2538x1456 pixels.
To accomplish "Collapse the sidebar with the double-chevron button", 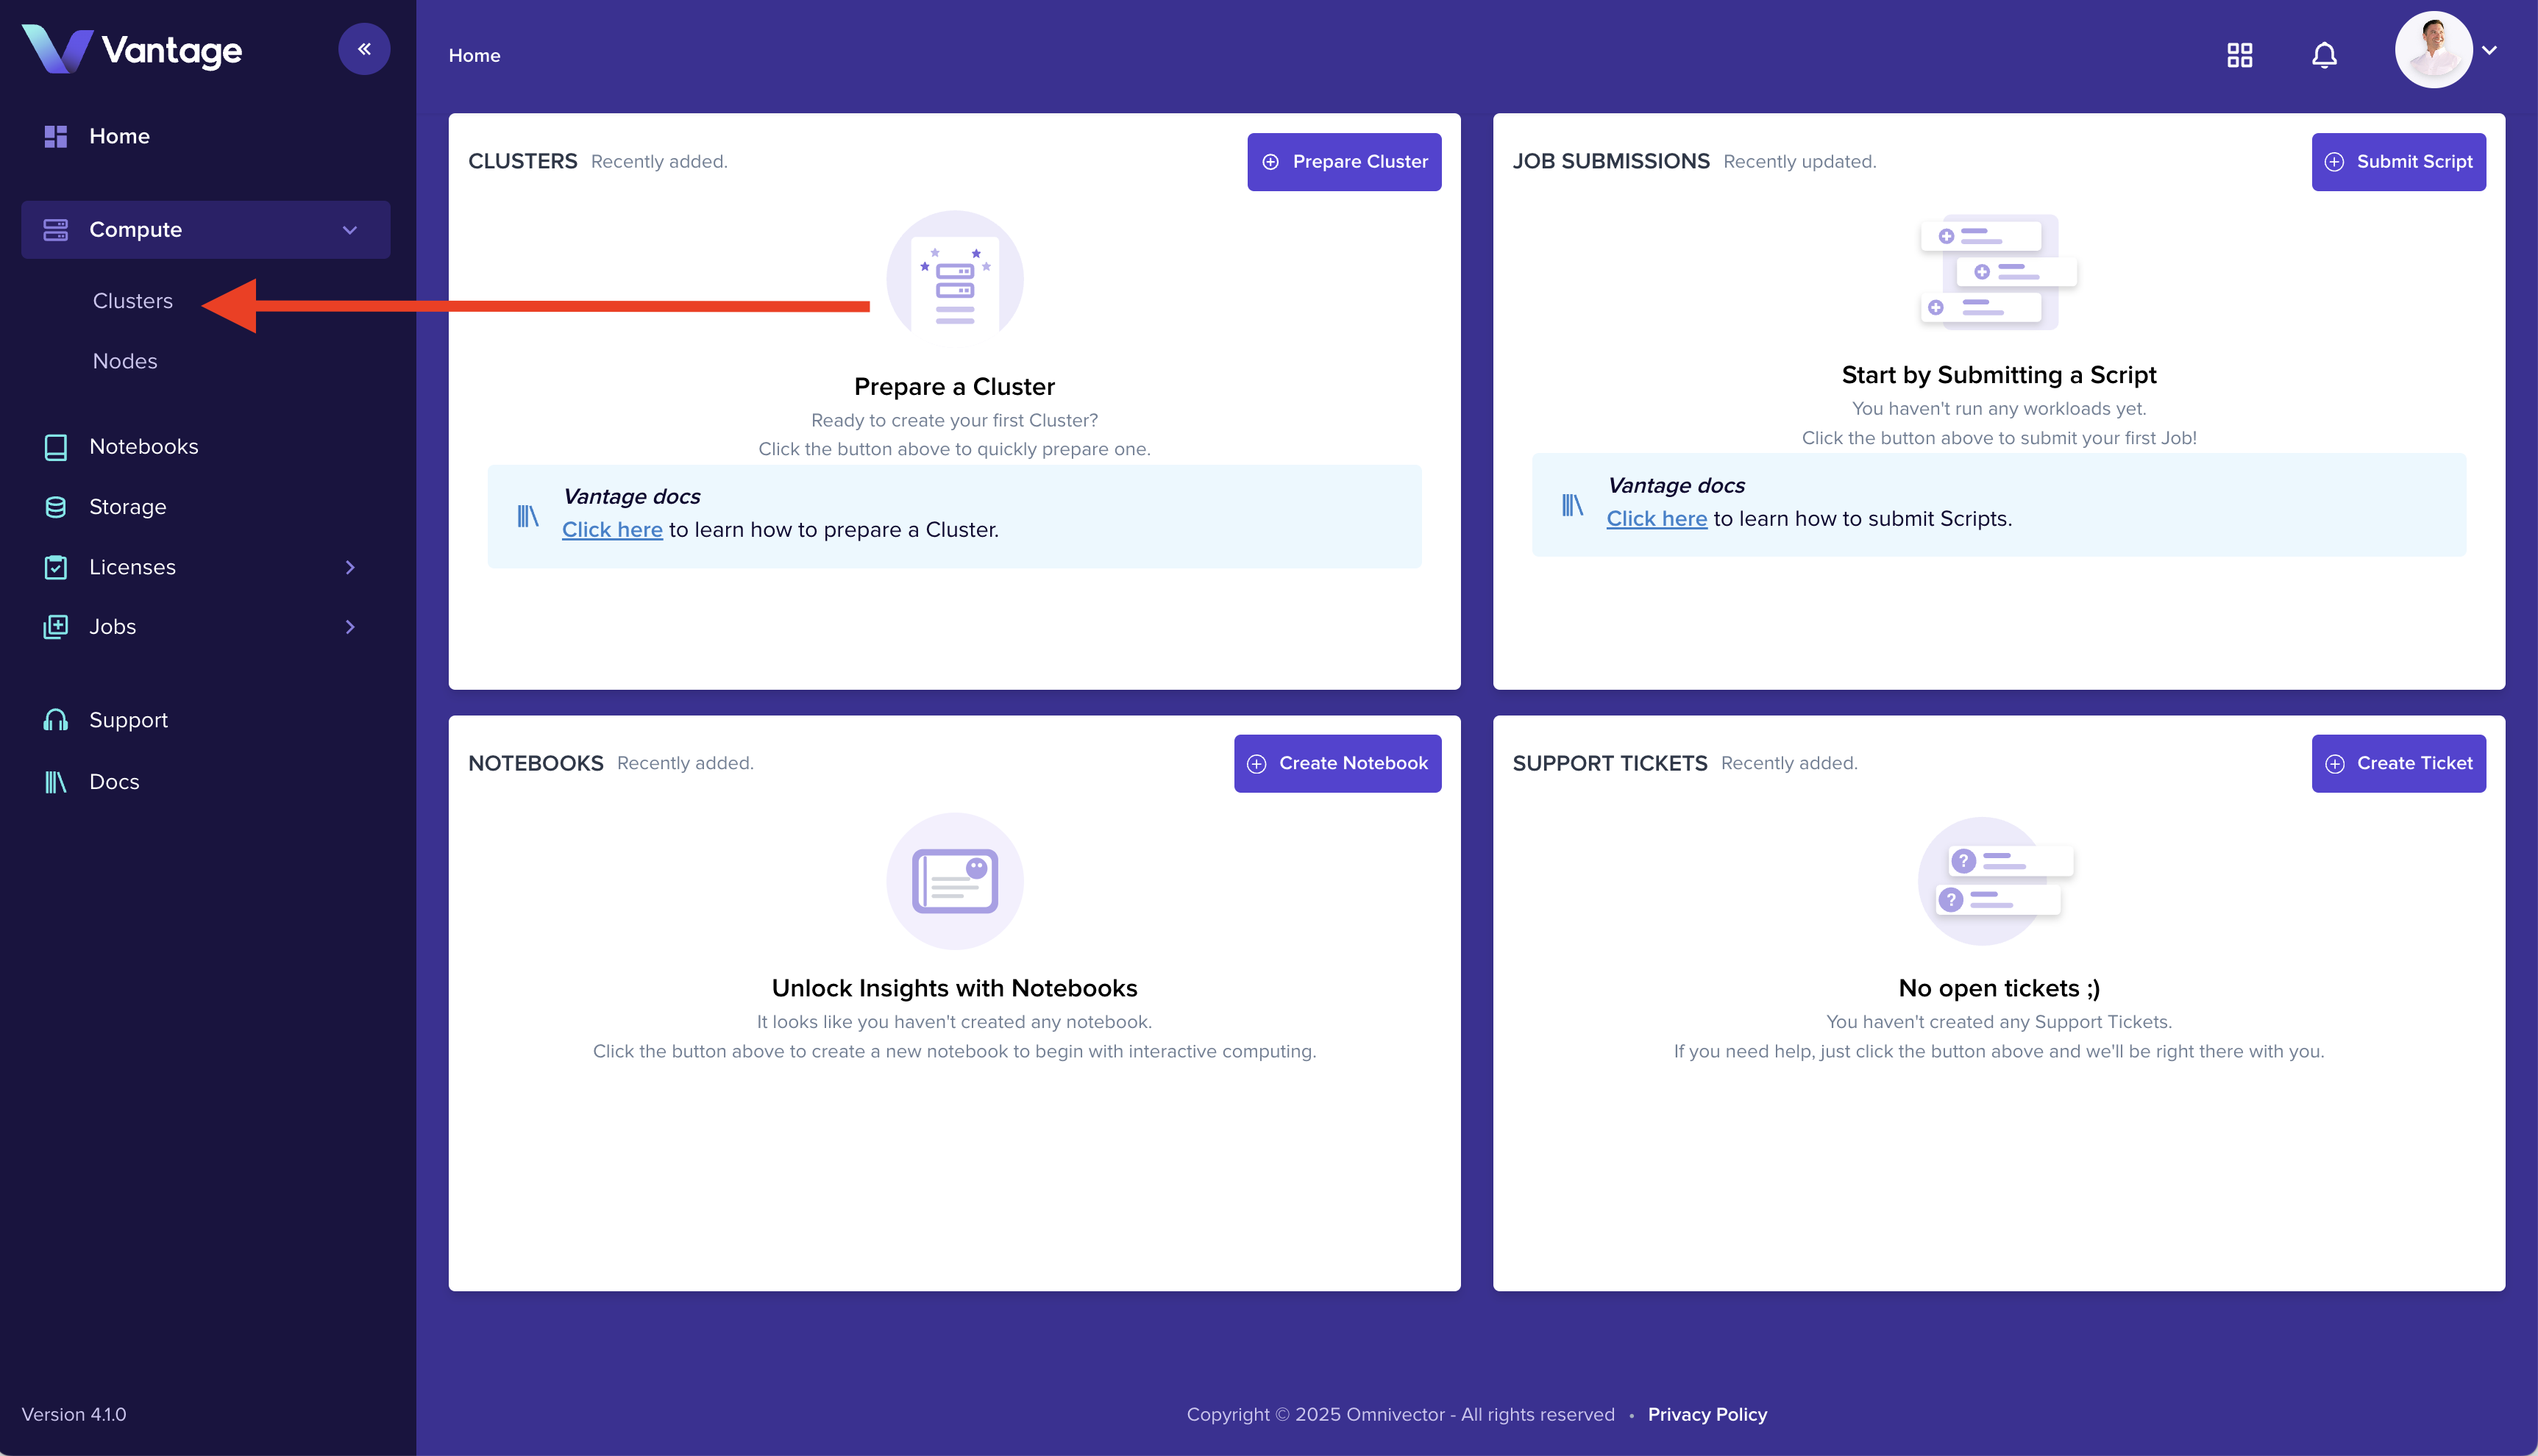I will (364, 49).
